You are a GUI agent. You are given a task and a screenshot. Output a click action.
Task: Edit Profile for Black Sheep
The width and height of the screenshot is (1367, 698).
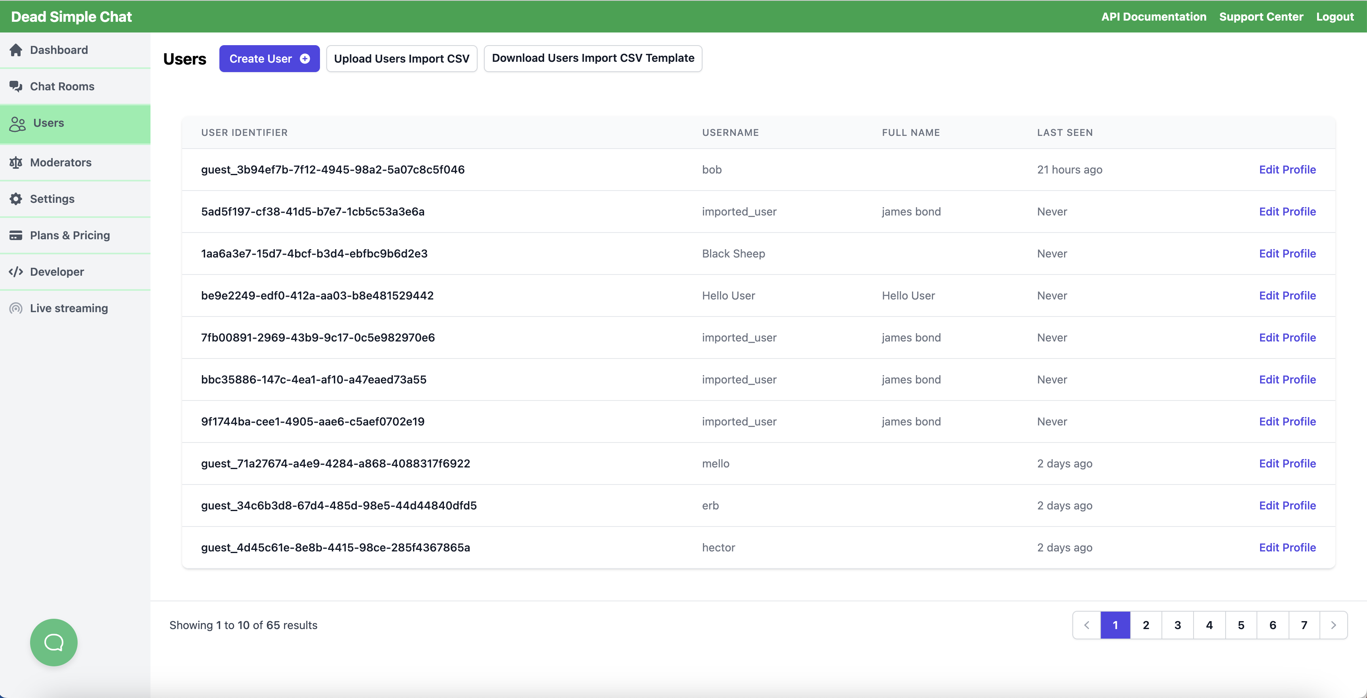pyautogui.click(x=1287, y=254)
